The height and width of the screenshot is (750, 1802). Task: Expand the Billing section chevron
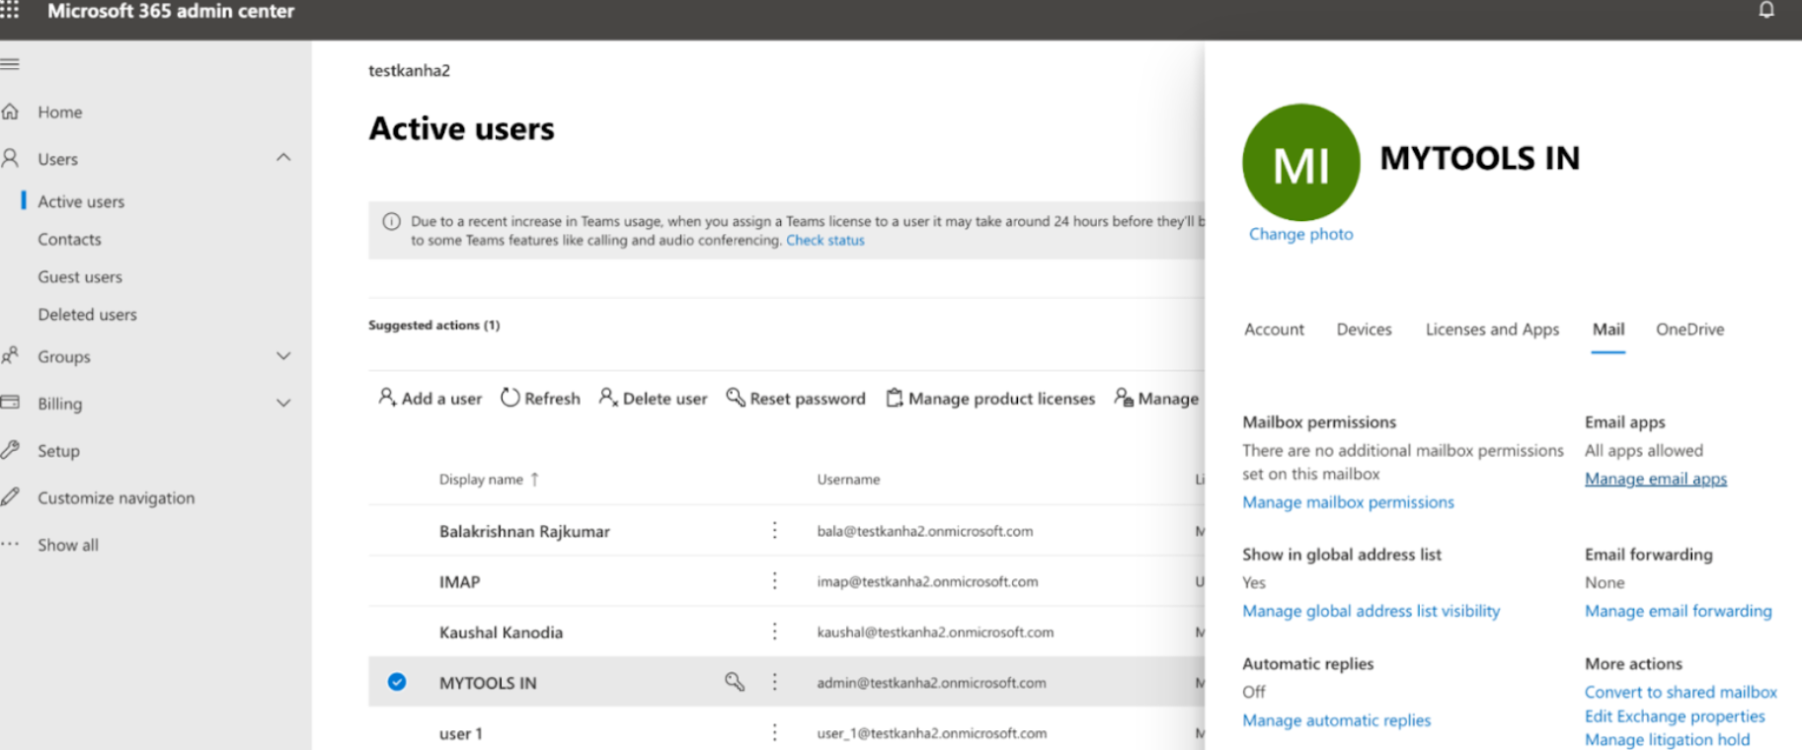283,403
